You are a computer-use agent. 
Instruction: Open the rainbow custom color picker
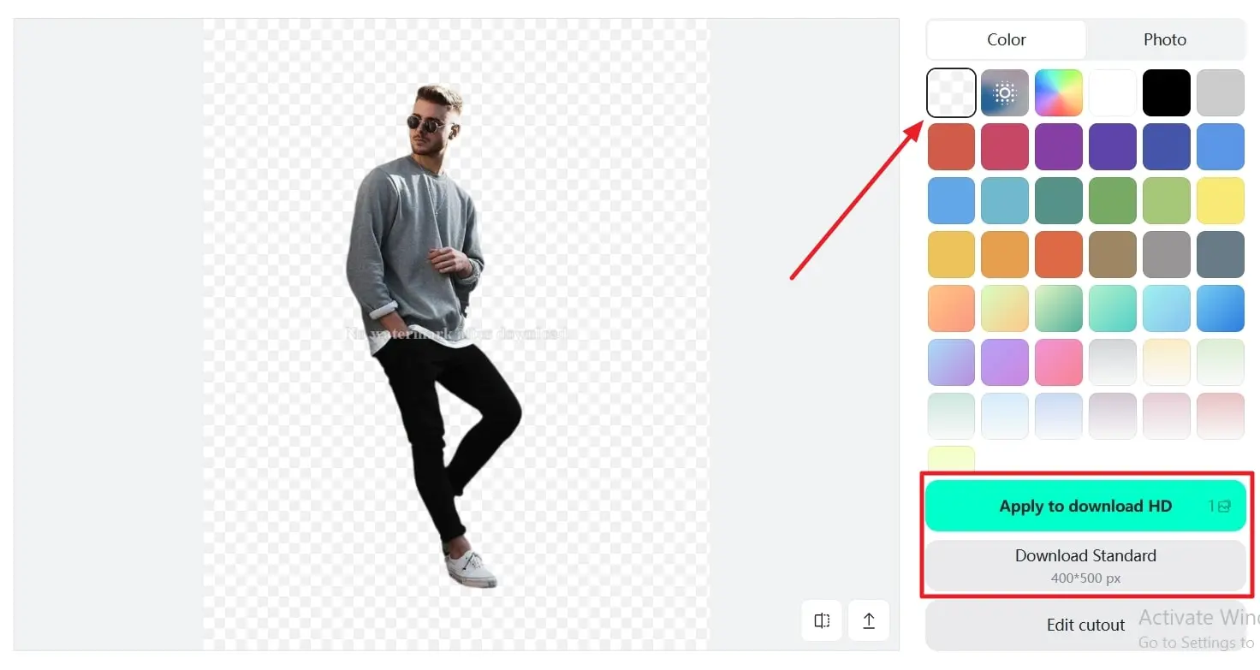point(1059,92)
